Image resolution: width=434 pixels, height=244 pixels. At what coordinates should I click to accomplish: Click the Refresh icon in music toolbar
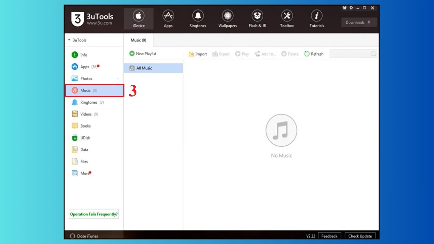[x=307, y=54]
